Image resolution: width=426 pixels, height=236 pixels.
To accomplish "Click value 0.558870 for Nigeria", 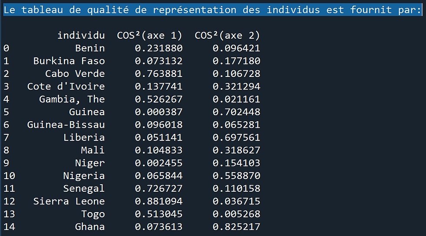I will (x=236, y=176).
